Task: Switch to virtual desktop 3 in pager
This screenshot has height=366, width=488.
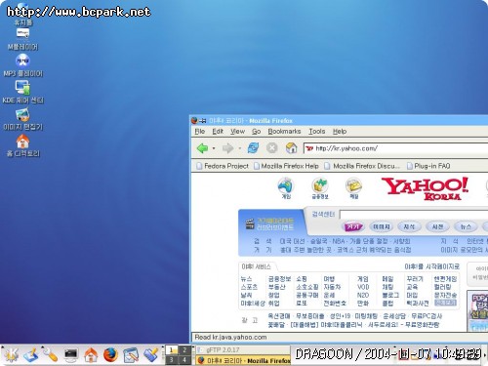Action: [x=171, y=360]
